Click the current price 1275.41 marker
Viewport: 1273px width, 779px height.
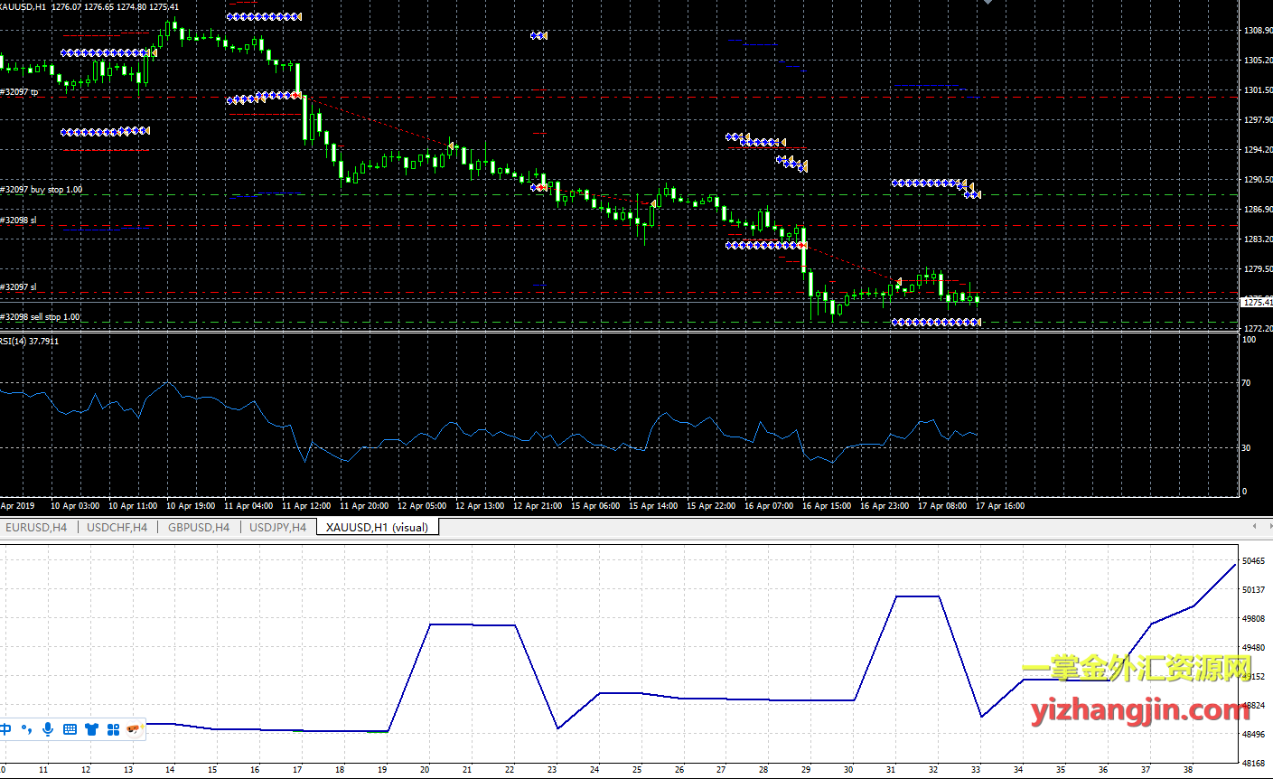click(x=1257, y=302)
